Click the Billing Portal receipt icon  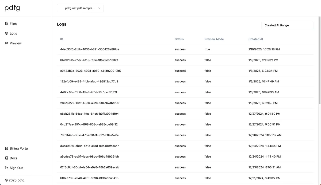pyautogui.click(x=6, y=148)
